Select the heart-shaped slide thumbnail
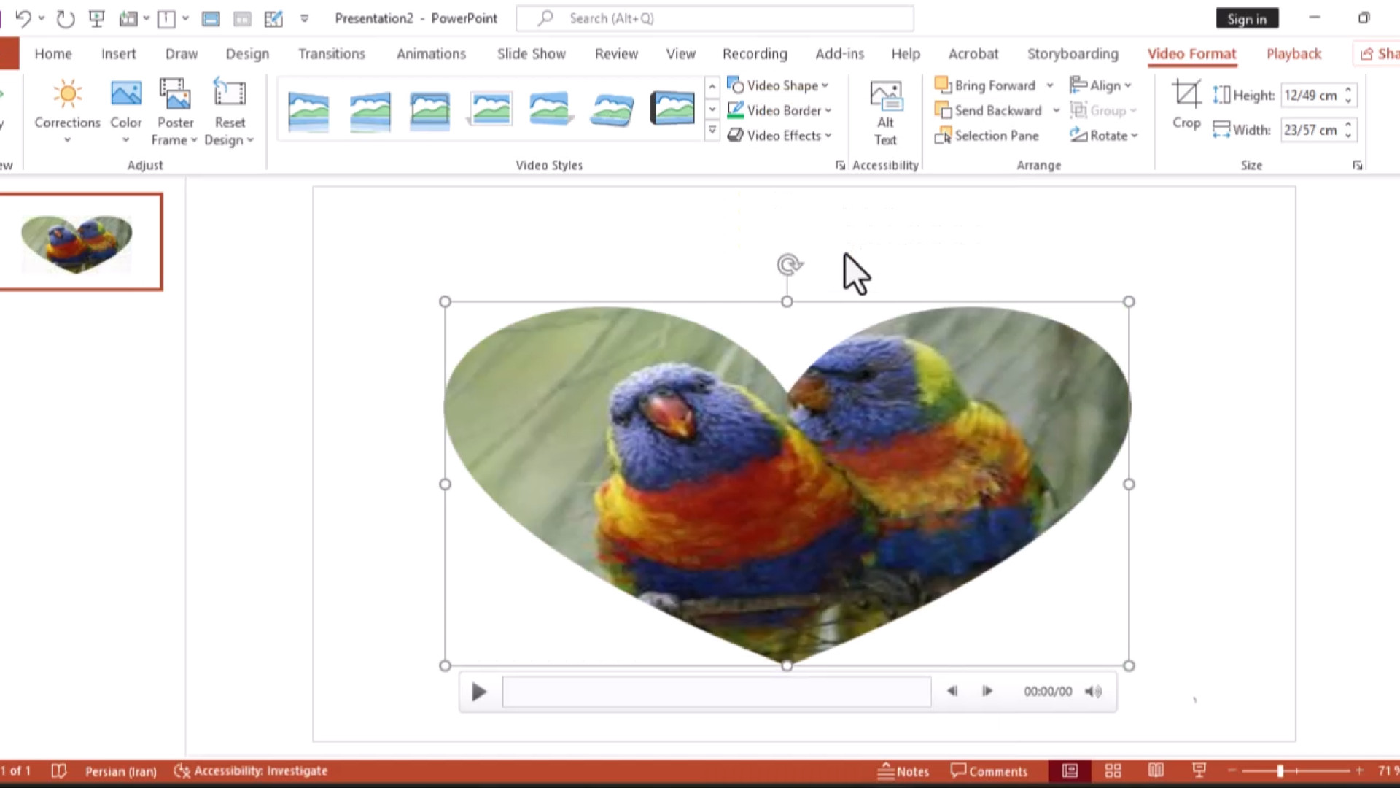 tap(80, 242)
